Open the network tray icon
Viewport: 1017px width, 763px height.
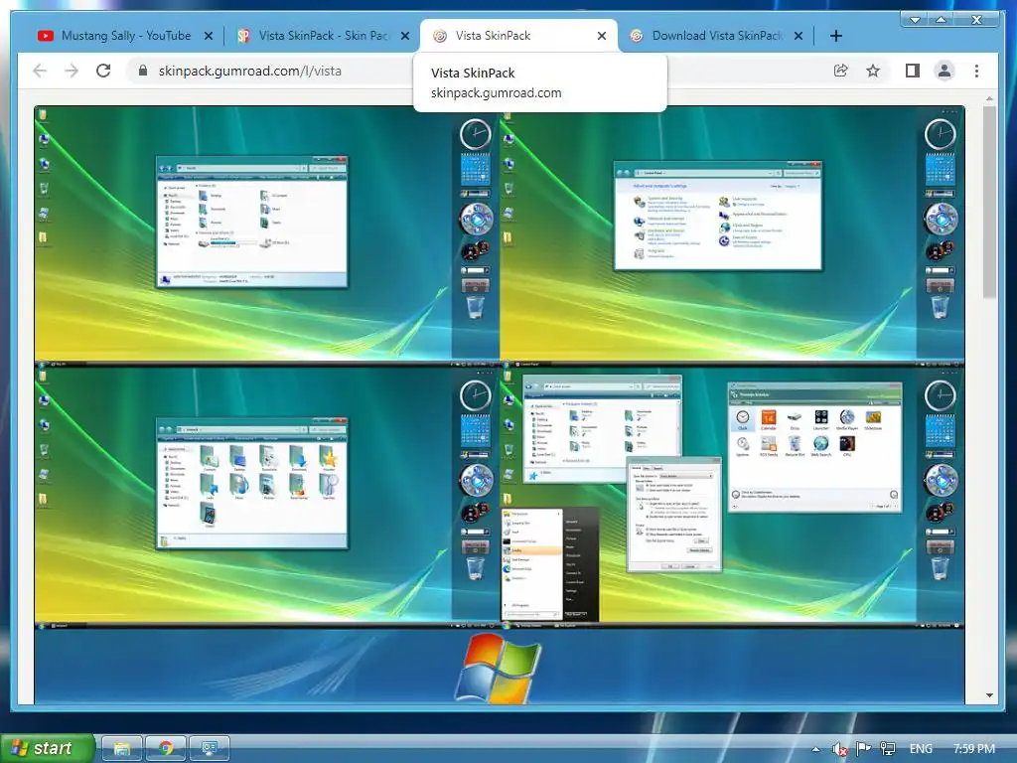click(x=887, y=749)
